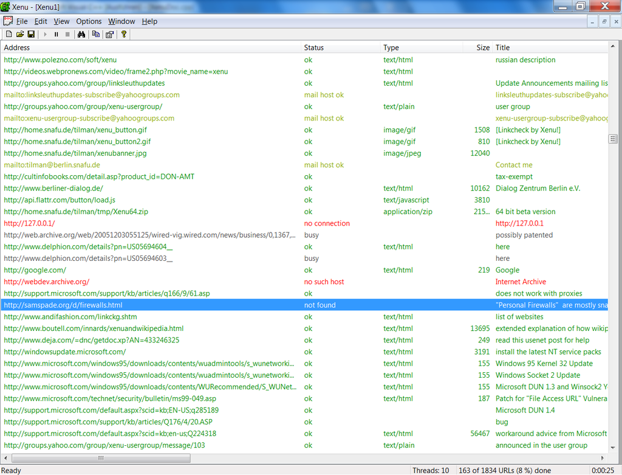
Task: Open a saved Xenu project file
Action: click(x=19, y=34)
